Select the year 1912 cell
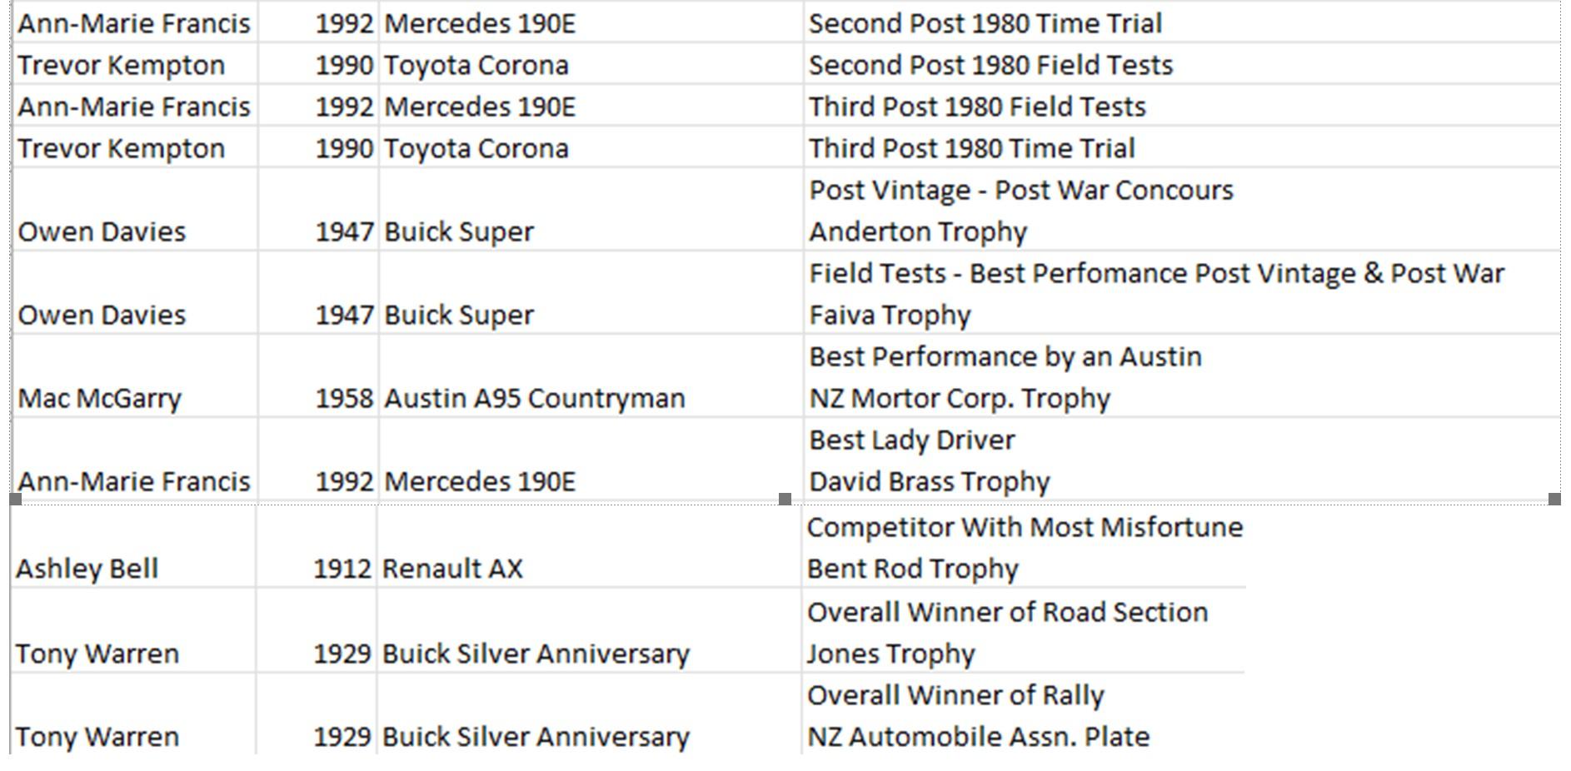Image resolution: width=1571 pixels, height=771 pixels. point(342,569)
